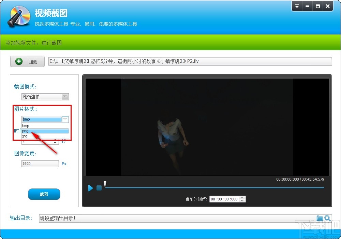The image size is (341, 239).
Task: Click the 加载 load video button
Action: point(27,61)
